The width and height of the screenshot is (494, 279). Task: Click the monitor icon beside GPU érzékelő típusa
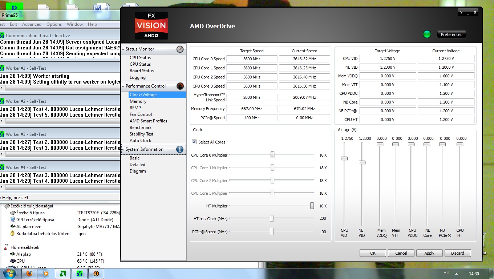coord(12,220)
